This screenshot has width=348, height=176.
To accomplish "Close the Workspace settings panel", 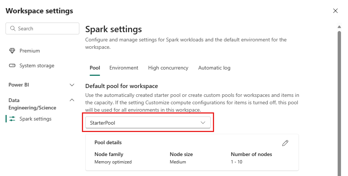I will pos(335,11).
